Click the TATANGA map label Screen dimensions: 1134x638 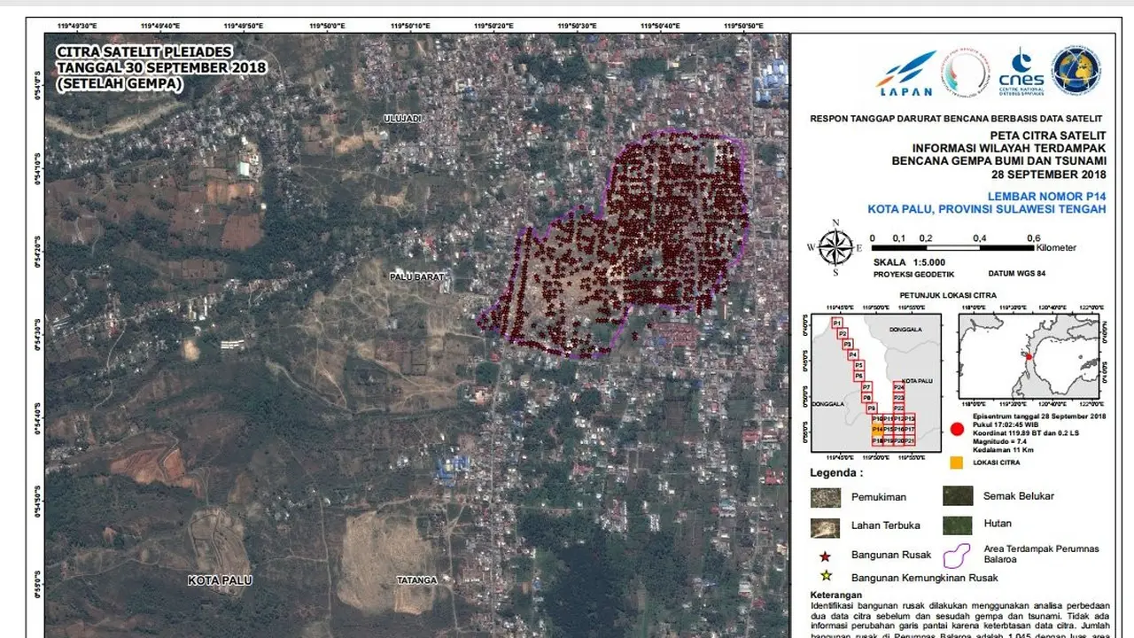click(416, 580)
